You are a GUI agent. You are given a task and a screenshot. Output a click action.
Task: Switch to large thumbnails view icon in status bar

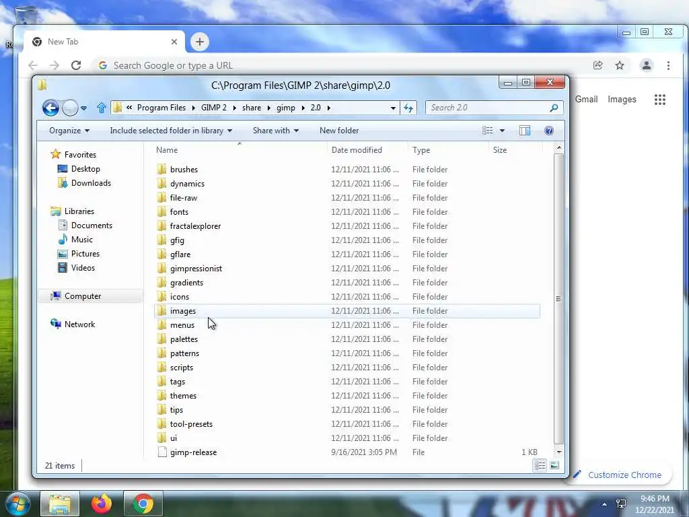tap(554, 465)
